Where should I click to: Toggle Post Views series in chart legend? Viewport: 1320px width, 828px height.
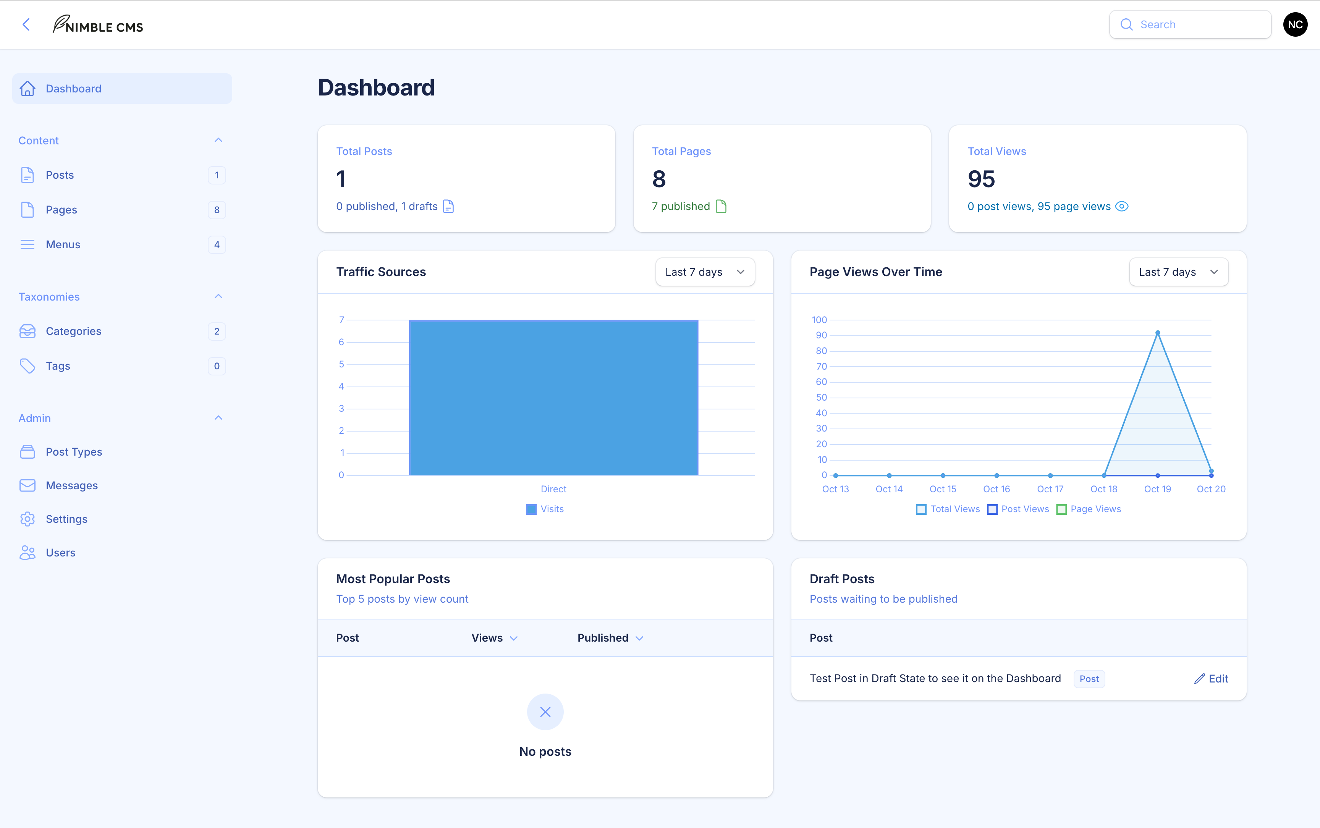pos(1018,509)
